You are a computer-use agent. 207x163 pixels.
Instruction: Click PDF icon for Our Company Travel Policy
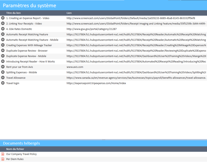pos(3,154)
